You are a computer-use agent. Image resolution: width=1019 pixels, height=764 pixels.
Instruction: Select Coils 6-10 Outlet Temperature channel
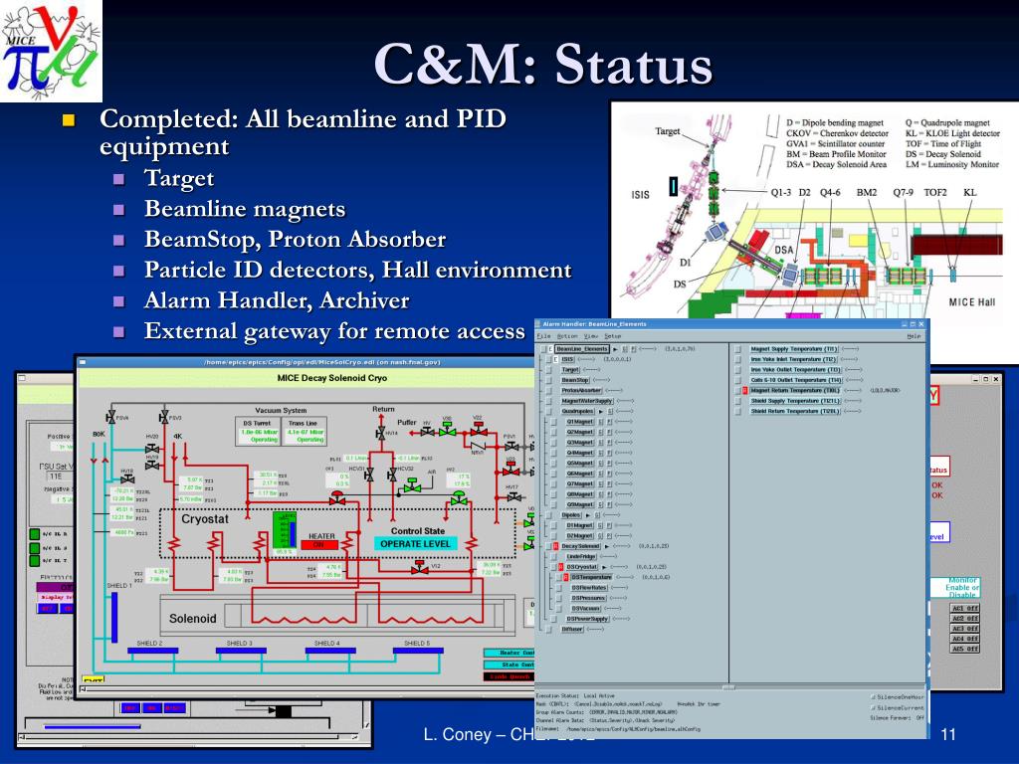point(796,380)
